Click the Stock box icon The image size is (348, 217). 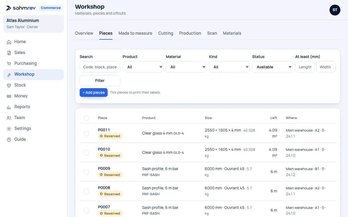pyautogui.click(x=9, y=85)
